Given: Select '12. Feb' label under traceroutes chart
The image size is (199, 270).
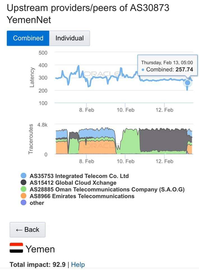Looking at the screenshot, I should [164, 161].
